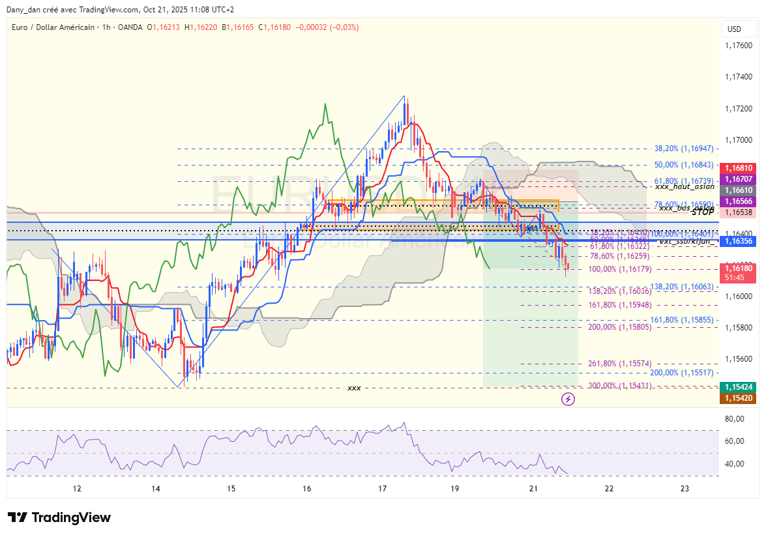
Task: Click the xxx label on the bottom dashed line
Action: pyautogui.click(x=354, y=388)
